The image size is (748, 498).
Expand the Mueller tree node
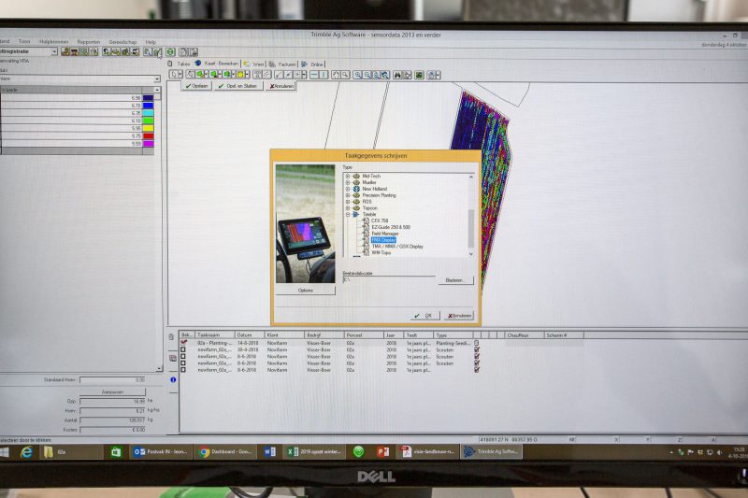coord(348,182)
